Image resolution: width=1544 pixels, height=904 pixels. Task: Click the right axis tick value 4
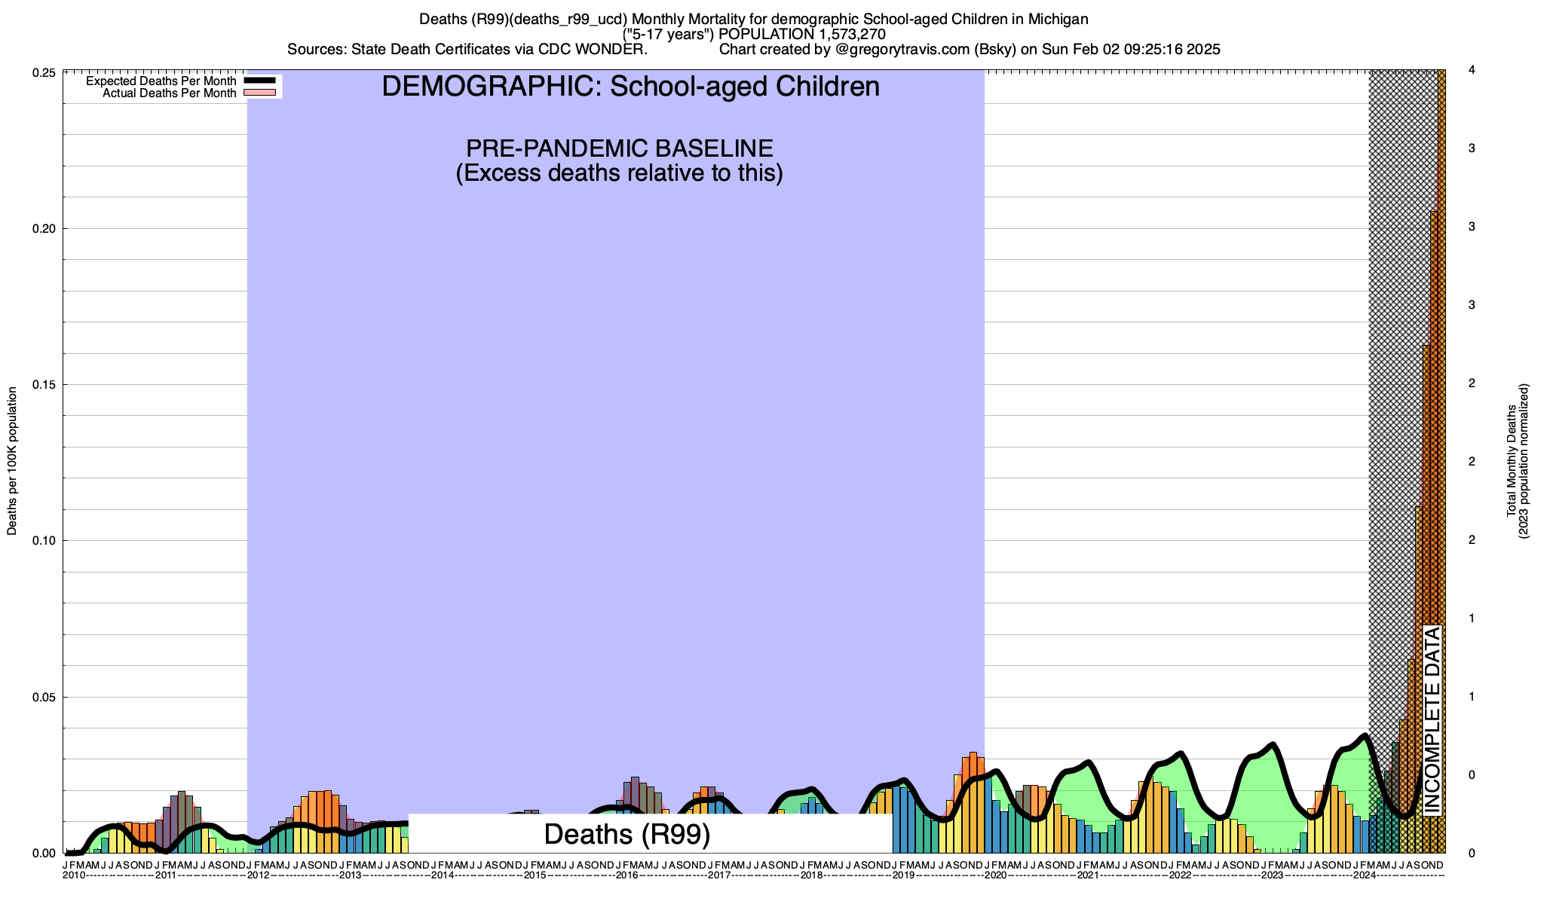click(1472, 70)
